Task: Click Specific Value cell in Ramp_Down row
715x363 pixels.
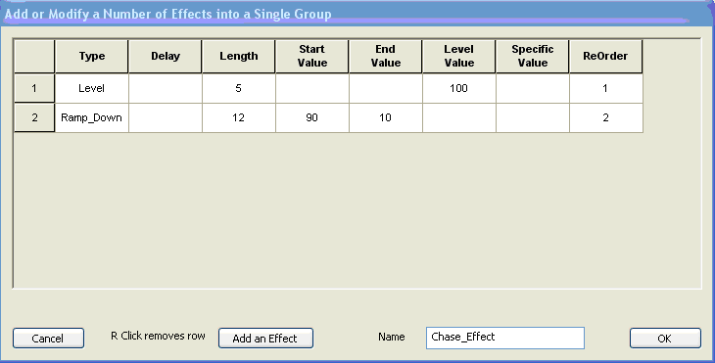Action: (532, 117)
